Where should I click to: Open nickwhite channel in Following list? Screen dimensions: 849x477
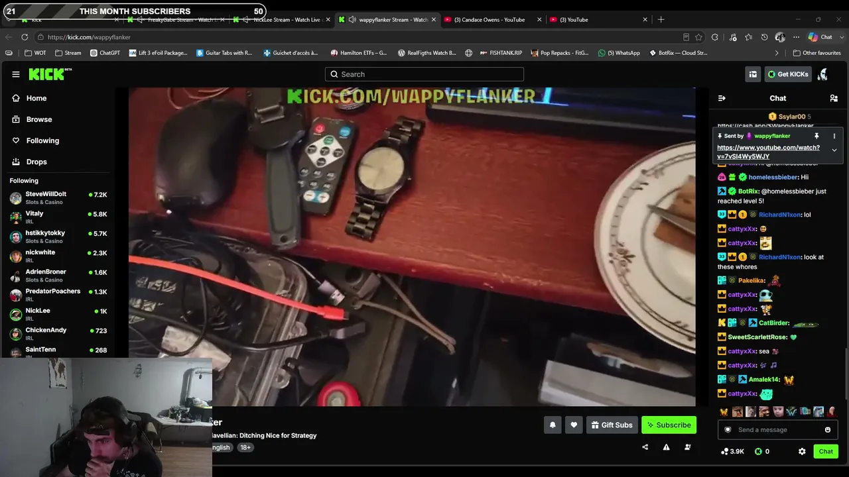point(58,256)
